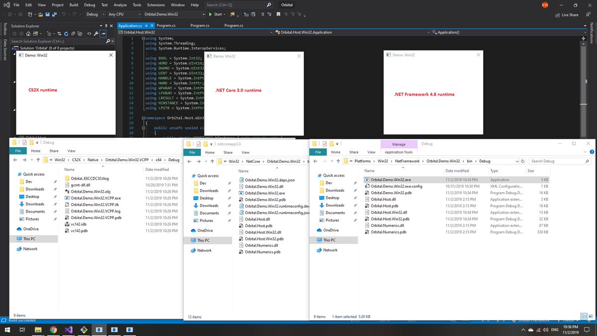This screenshot has height=336, width=597.
Task: Click Up arrow in NetFramework Explorer window
Action: [337, 161]
